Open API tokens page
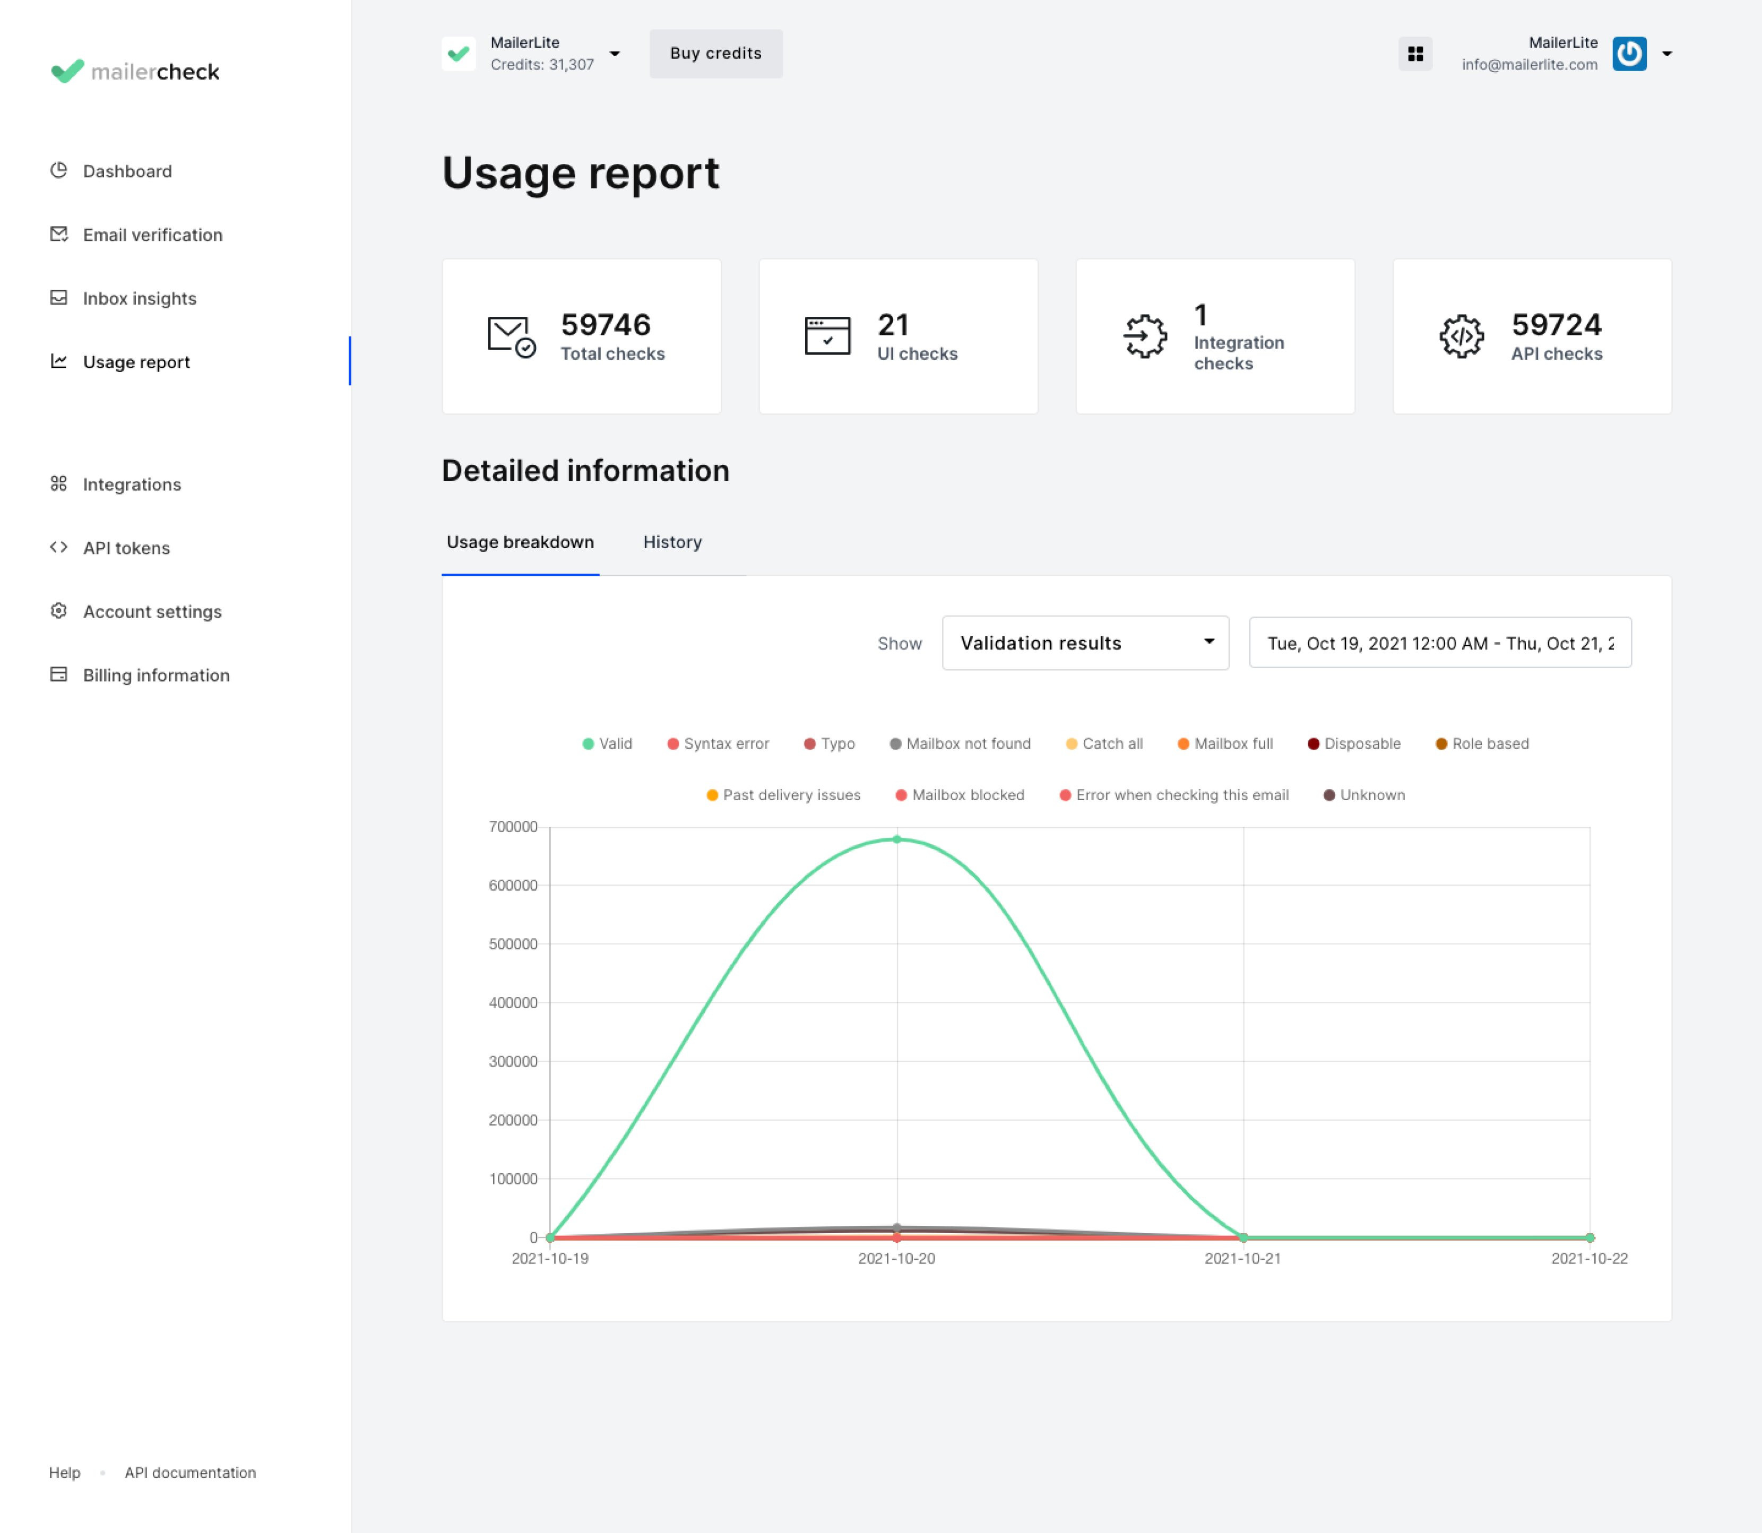 click(x=127, y=548)
